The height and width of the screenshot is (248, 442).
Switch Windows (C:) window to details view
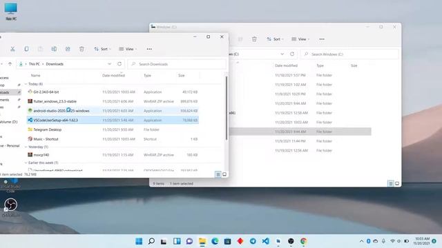click(x=391, y=184)
